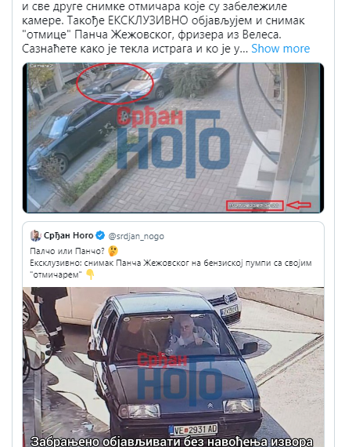The width and height of the screenshot is (345, 447).
Task: Open the @srdjan_nogo handle
Action: tap(136, 236)
